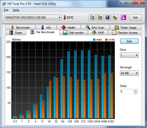The image size is (147, 128).
Task: Switch to the Error Scan tab
Action: click(95, 27)
